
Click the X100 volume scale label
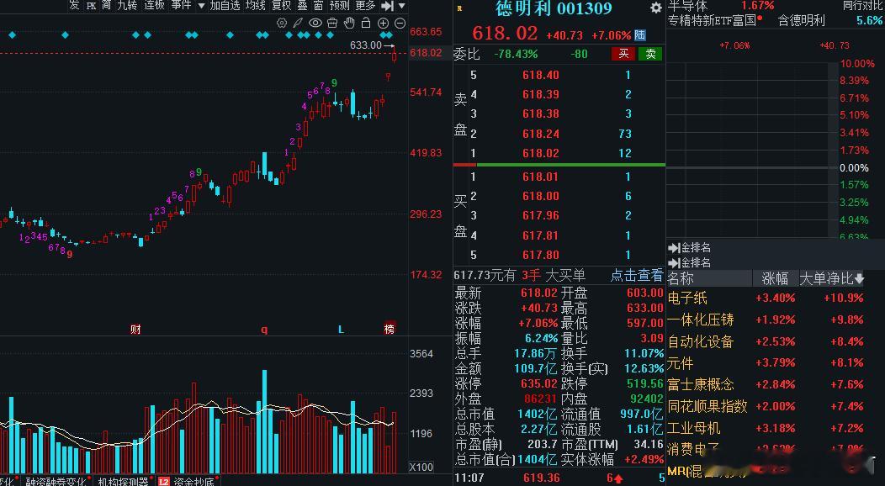(x=421, y=467)
